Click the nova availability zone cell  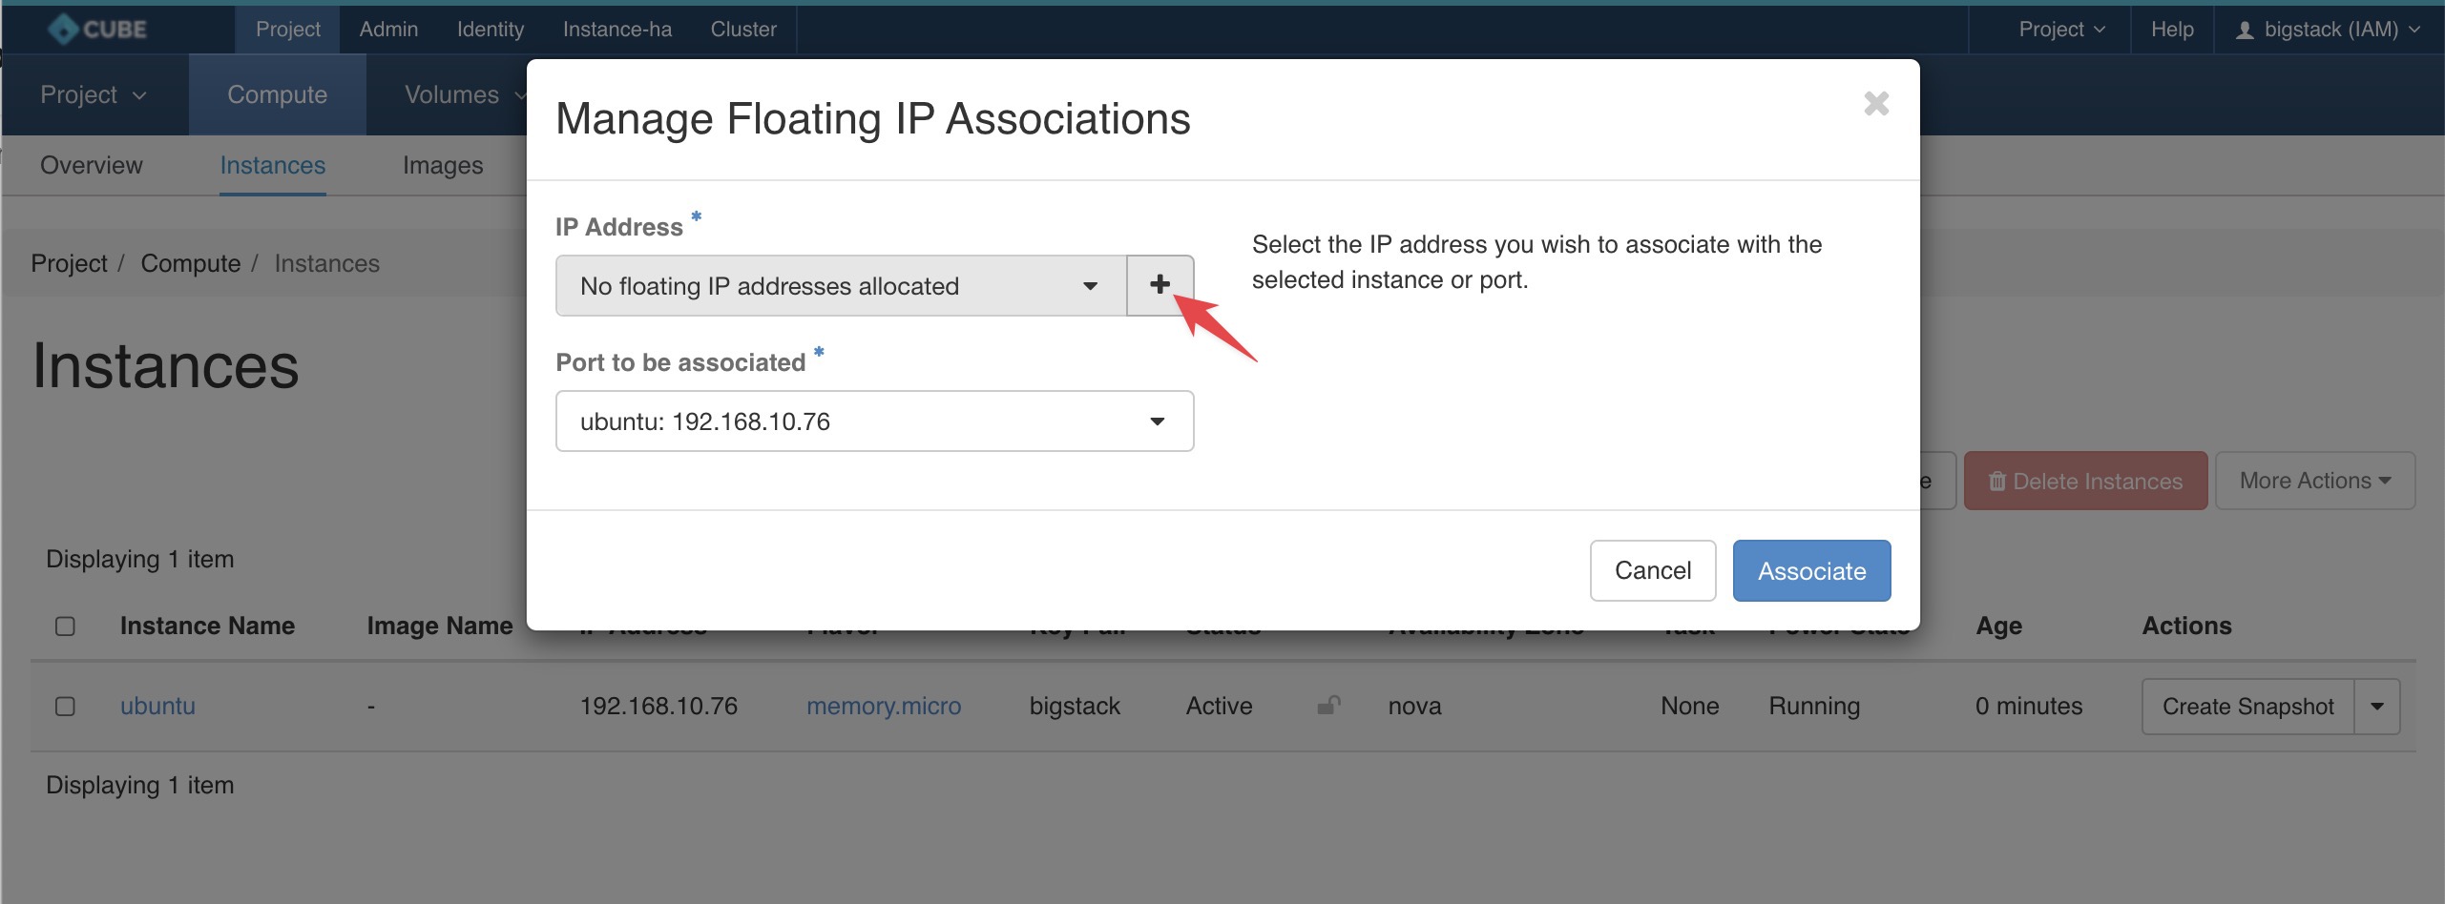[1414, 706]
